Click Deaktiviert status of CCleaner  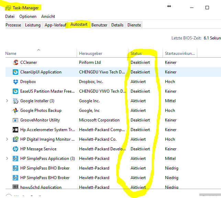coord(140,62)
